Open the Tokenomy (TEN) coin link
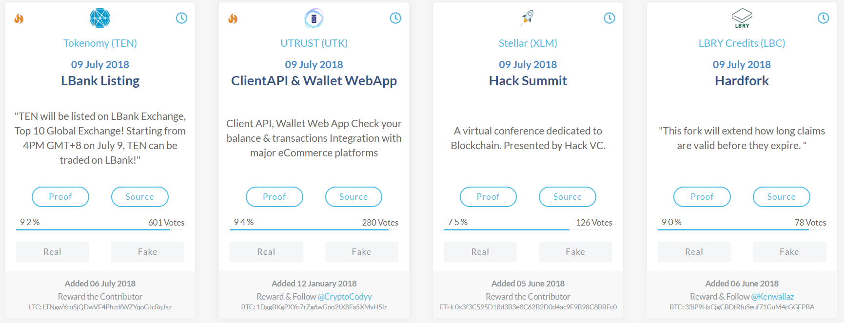Screen dimensions: 844x323 pos(100,43)
